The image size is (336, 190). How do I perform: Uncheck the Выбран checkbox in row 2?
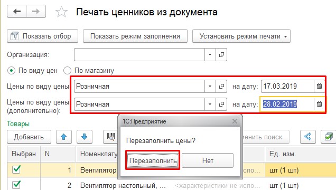click(x=16, y=185)
